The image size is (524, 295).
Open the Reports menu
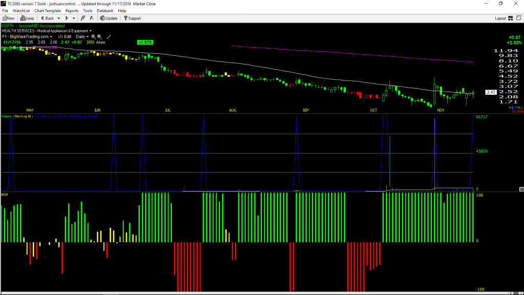(x=72, y=11)
